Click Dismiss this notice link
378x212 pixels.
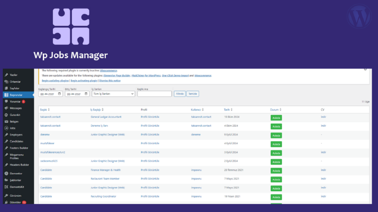point(110,81)
